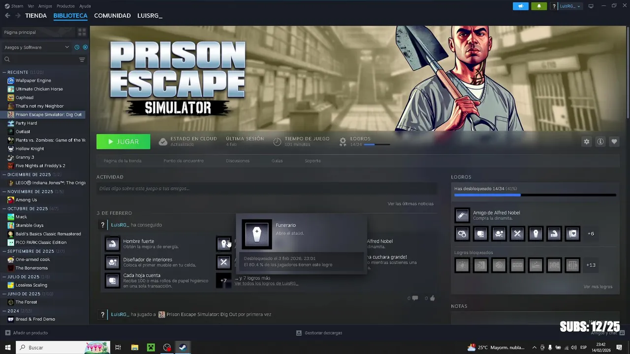630x354 pixels.
Task: Collapse the RECIENTE category
Action: click(x=4, y=72)
